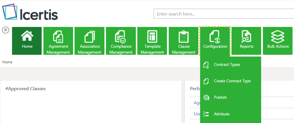Open the Clause Management tile

184,41
